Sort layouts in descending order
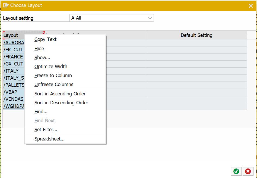Image resolution: width=257 pixels, height=178 pixels. click(x=61, y=102)
